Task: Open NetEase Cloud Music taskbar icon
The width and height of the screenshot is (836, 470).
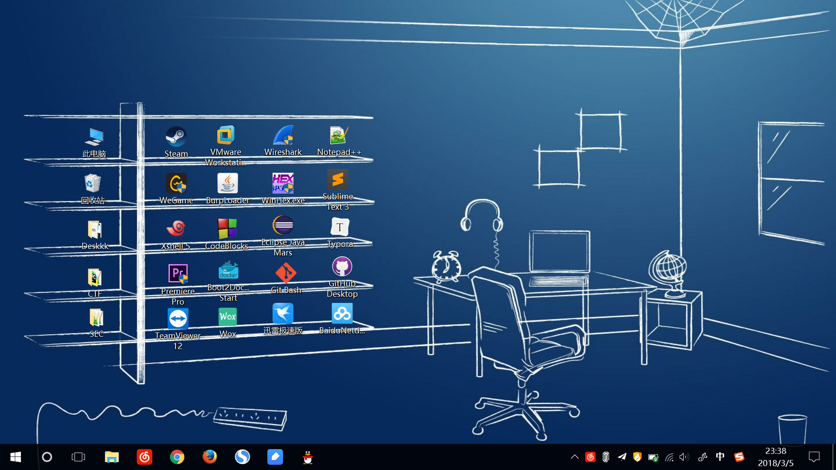Action: coord(145,457)
